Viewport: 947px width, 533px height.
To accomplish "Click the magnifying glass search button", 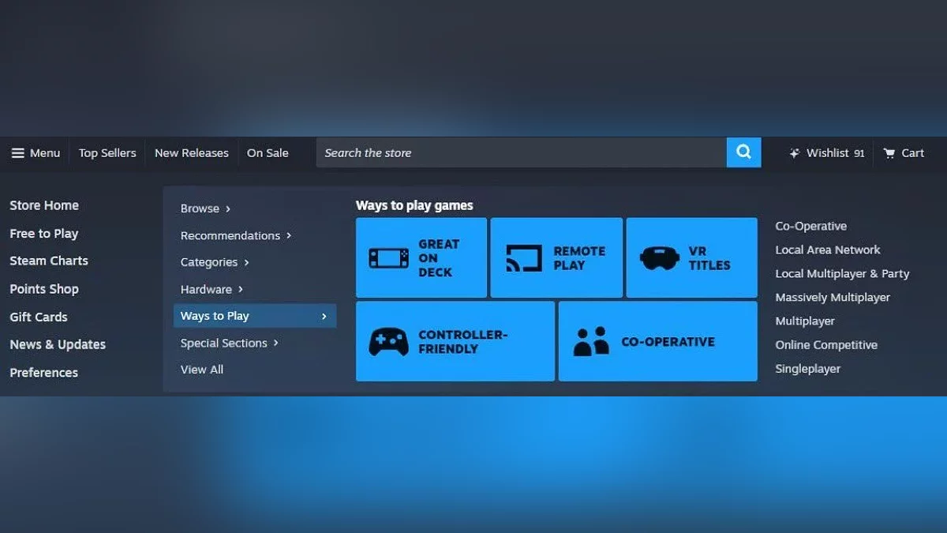I will [x=743, y=152].
